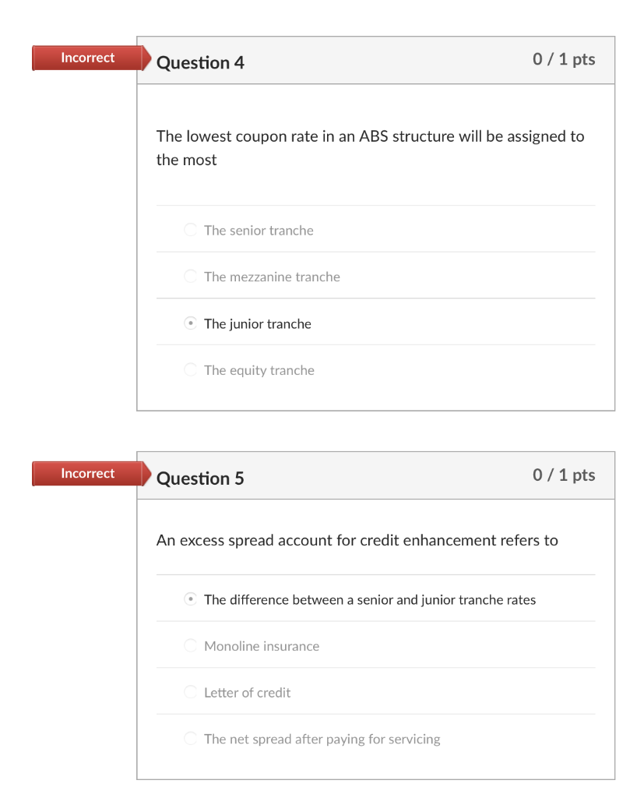Click the answer text "Letter of credit"

[x=247, y=692]
